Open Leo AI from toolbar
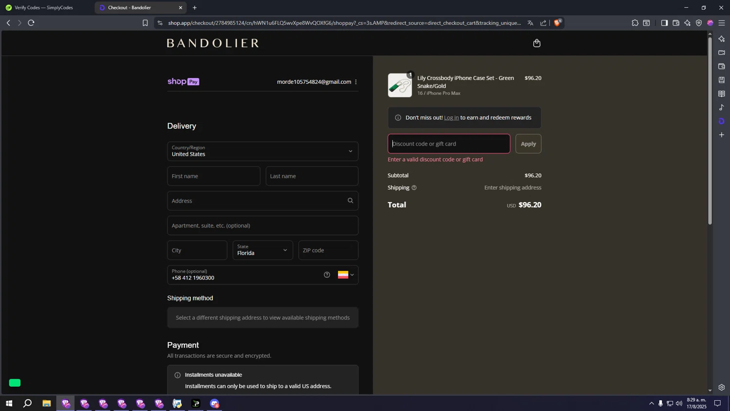 point(687,23)
